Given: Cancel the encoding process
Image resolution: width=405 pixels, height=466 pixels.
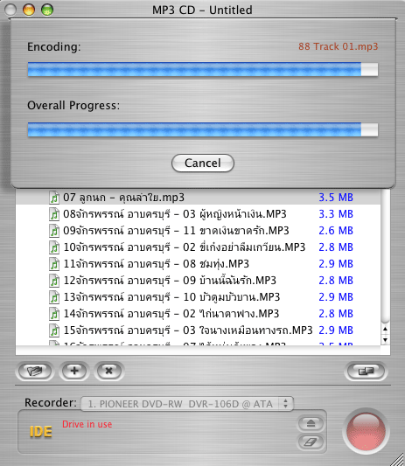Looking at the screenshot, I should pyautogui.click(x=203, y=163).
